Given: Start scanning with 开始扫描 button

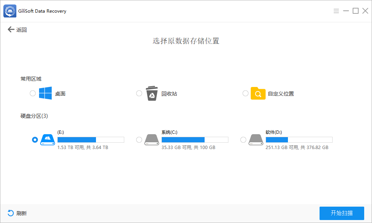Looking at the screenshot, I should [x=342, y=213].
